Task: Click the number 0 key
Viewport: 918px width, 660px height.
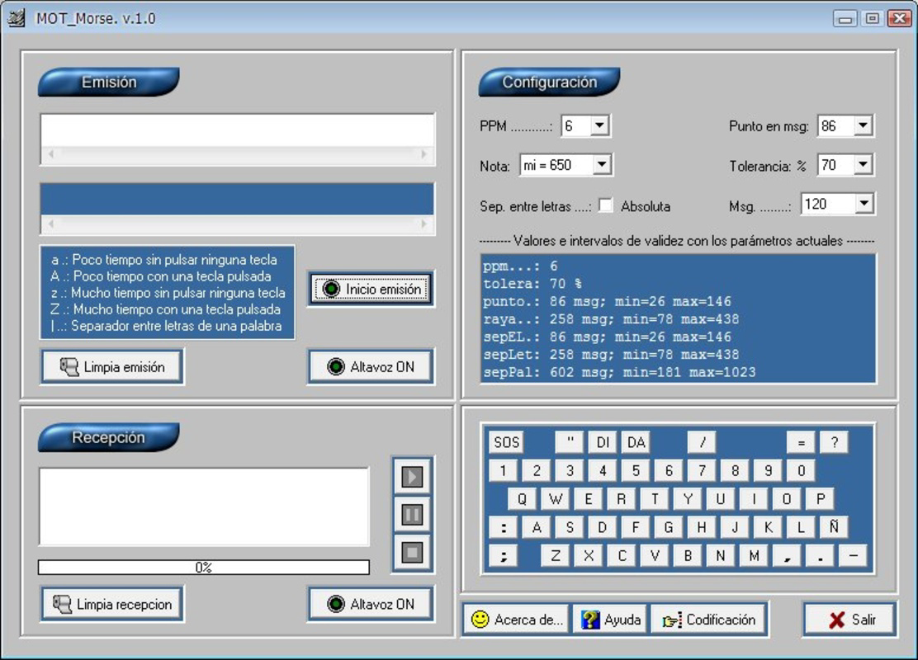Action: coord(802,470)
